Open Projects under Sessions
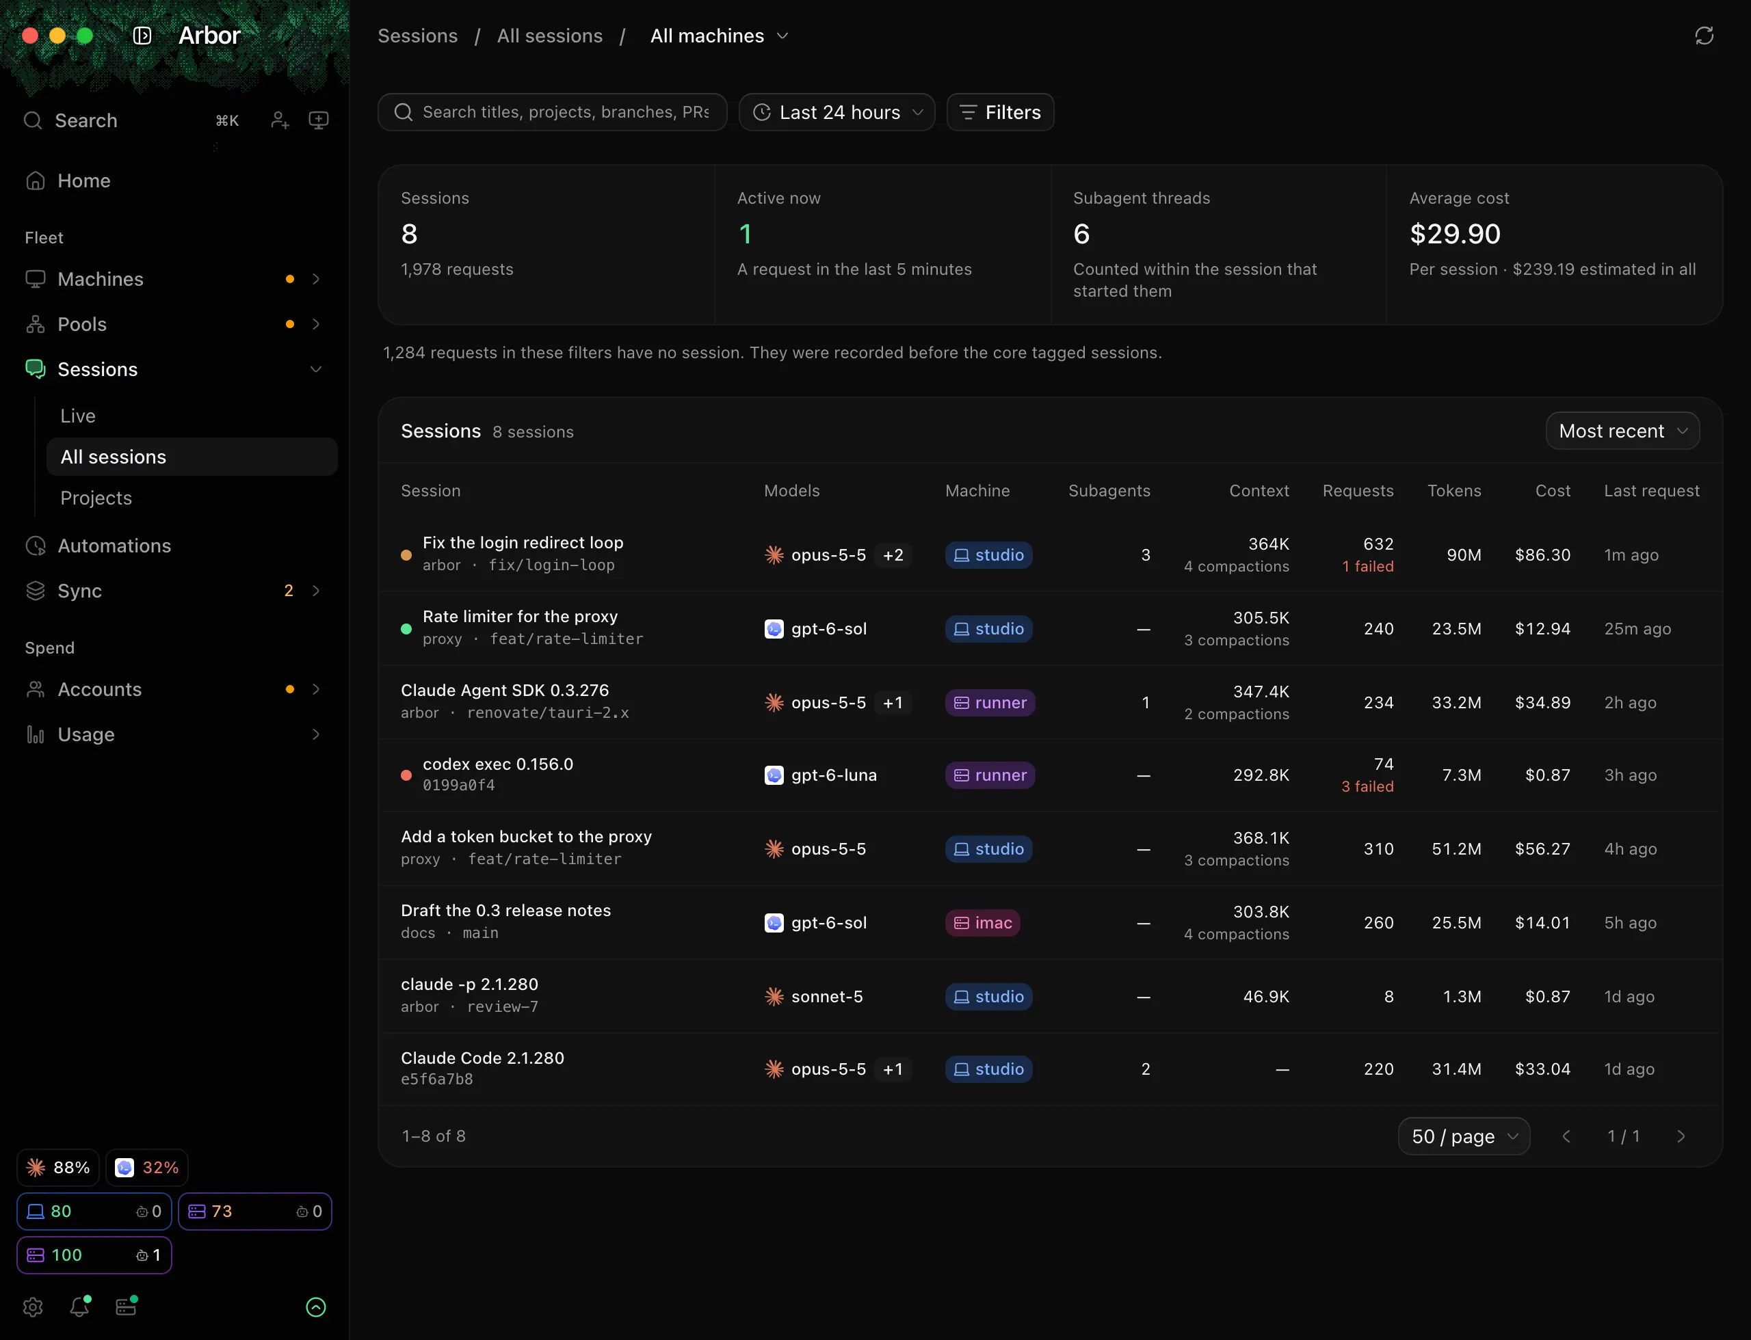The height and width of the screenshot is (1340, 1751). (x=192, y=498)
